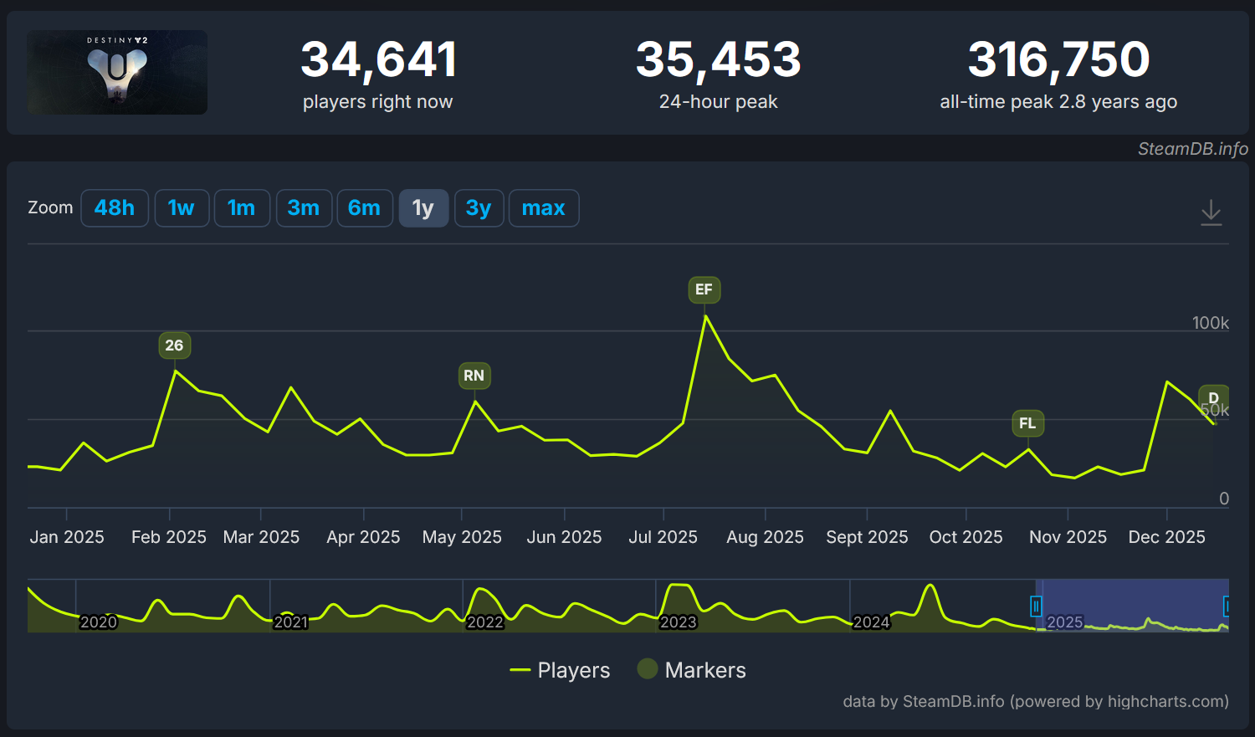Click the D chart marker
The image size is (1255, 737).
[x=1214, y=398]
